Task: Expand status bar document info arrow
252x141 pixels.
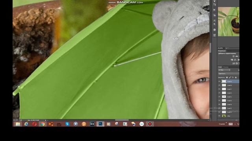Action: point(46,120)
